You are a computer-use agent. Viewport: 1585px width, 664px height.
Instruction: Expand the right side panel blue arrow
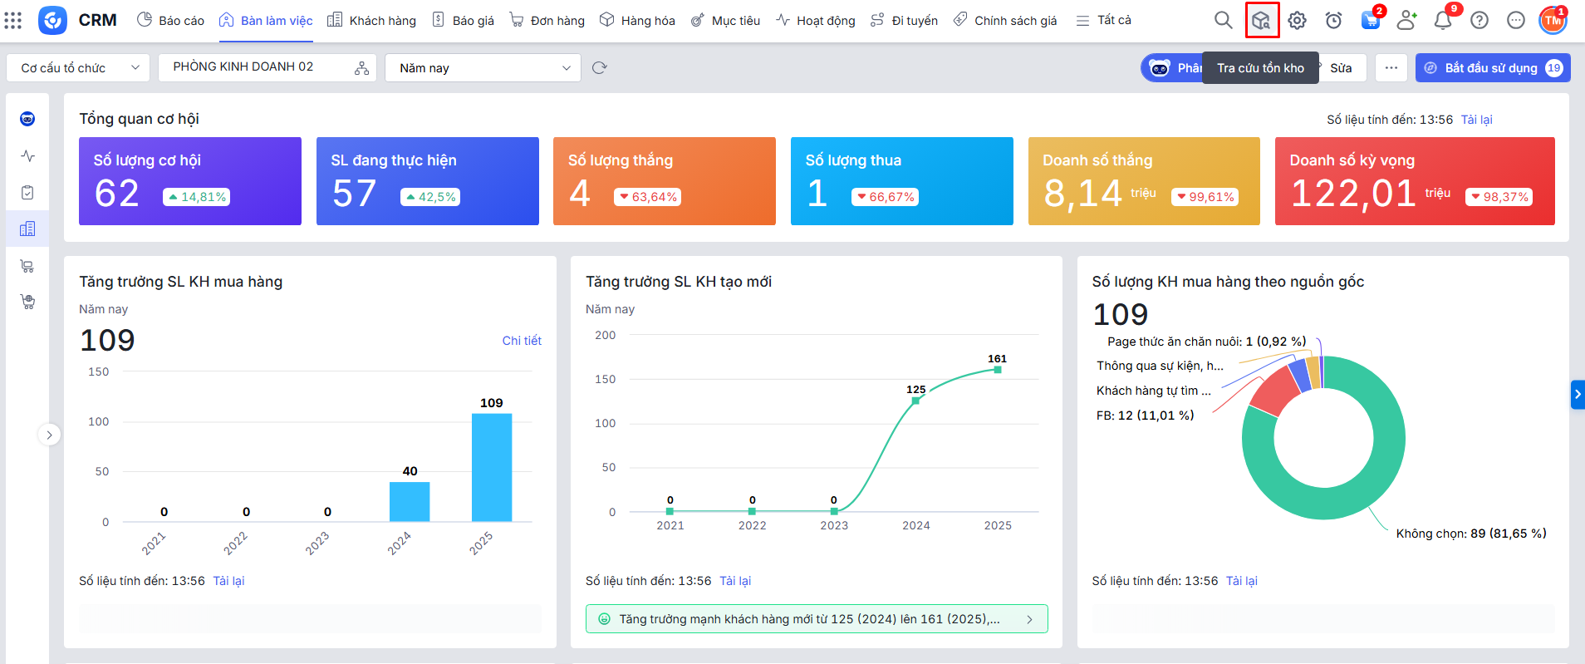[x=1577, y=395]
